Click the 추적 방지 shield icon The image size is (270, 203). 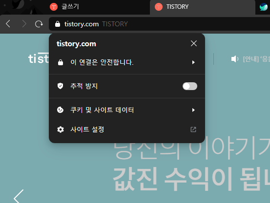[x=60, y=86]
